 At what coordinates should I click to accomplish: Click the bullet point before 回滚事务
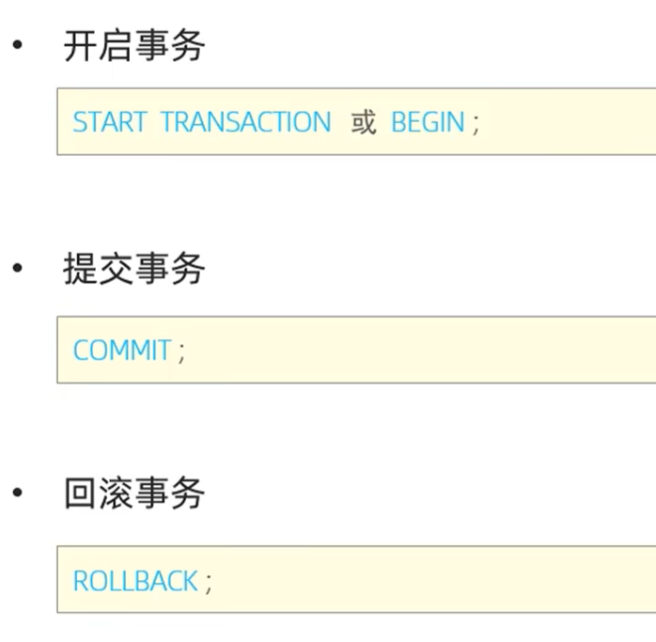click(16, 492)
